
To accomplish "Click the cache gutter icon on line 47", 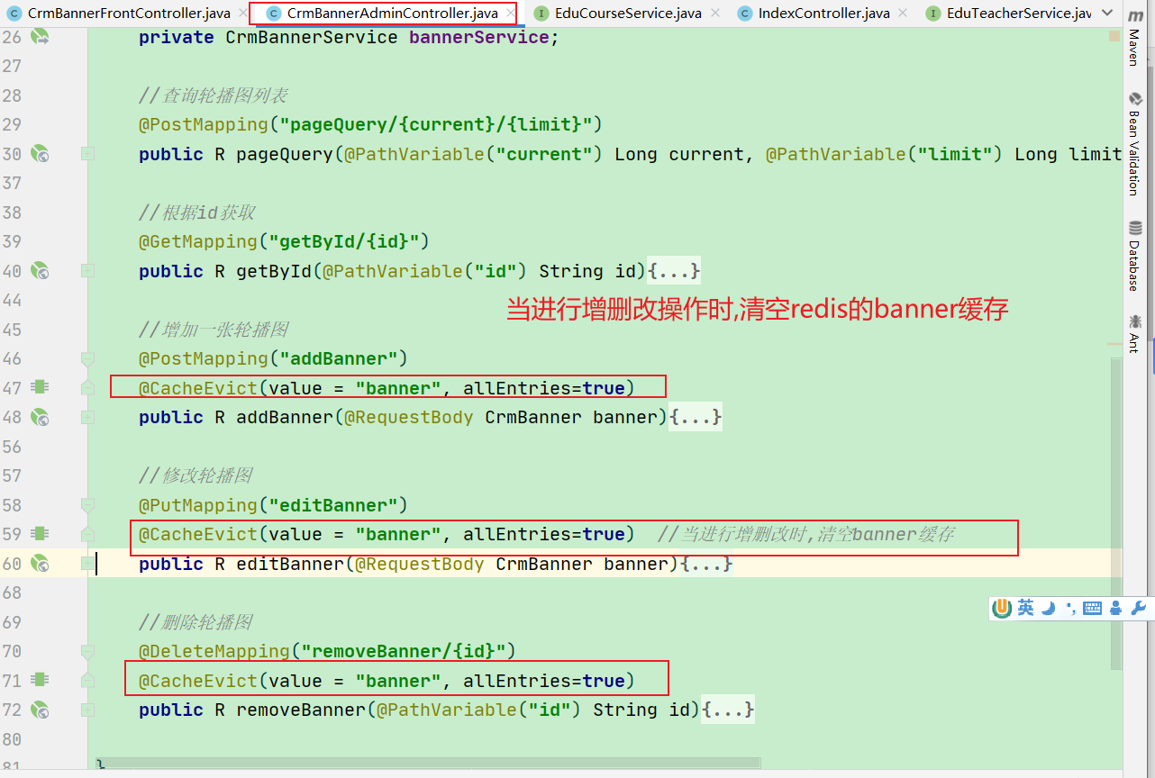I will click(40, 387).
